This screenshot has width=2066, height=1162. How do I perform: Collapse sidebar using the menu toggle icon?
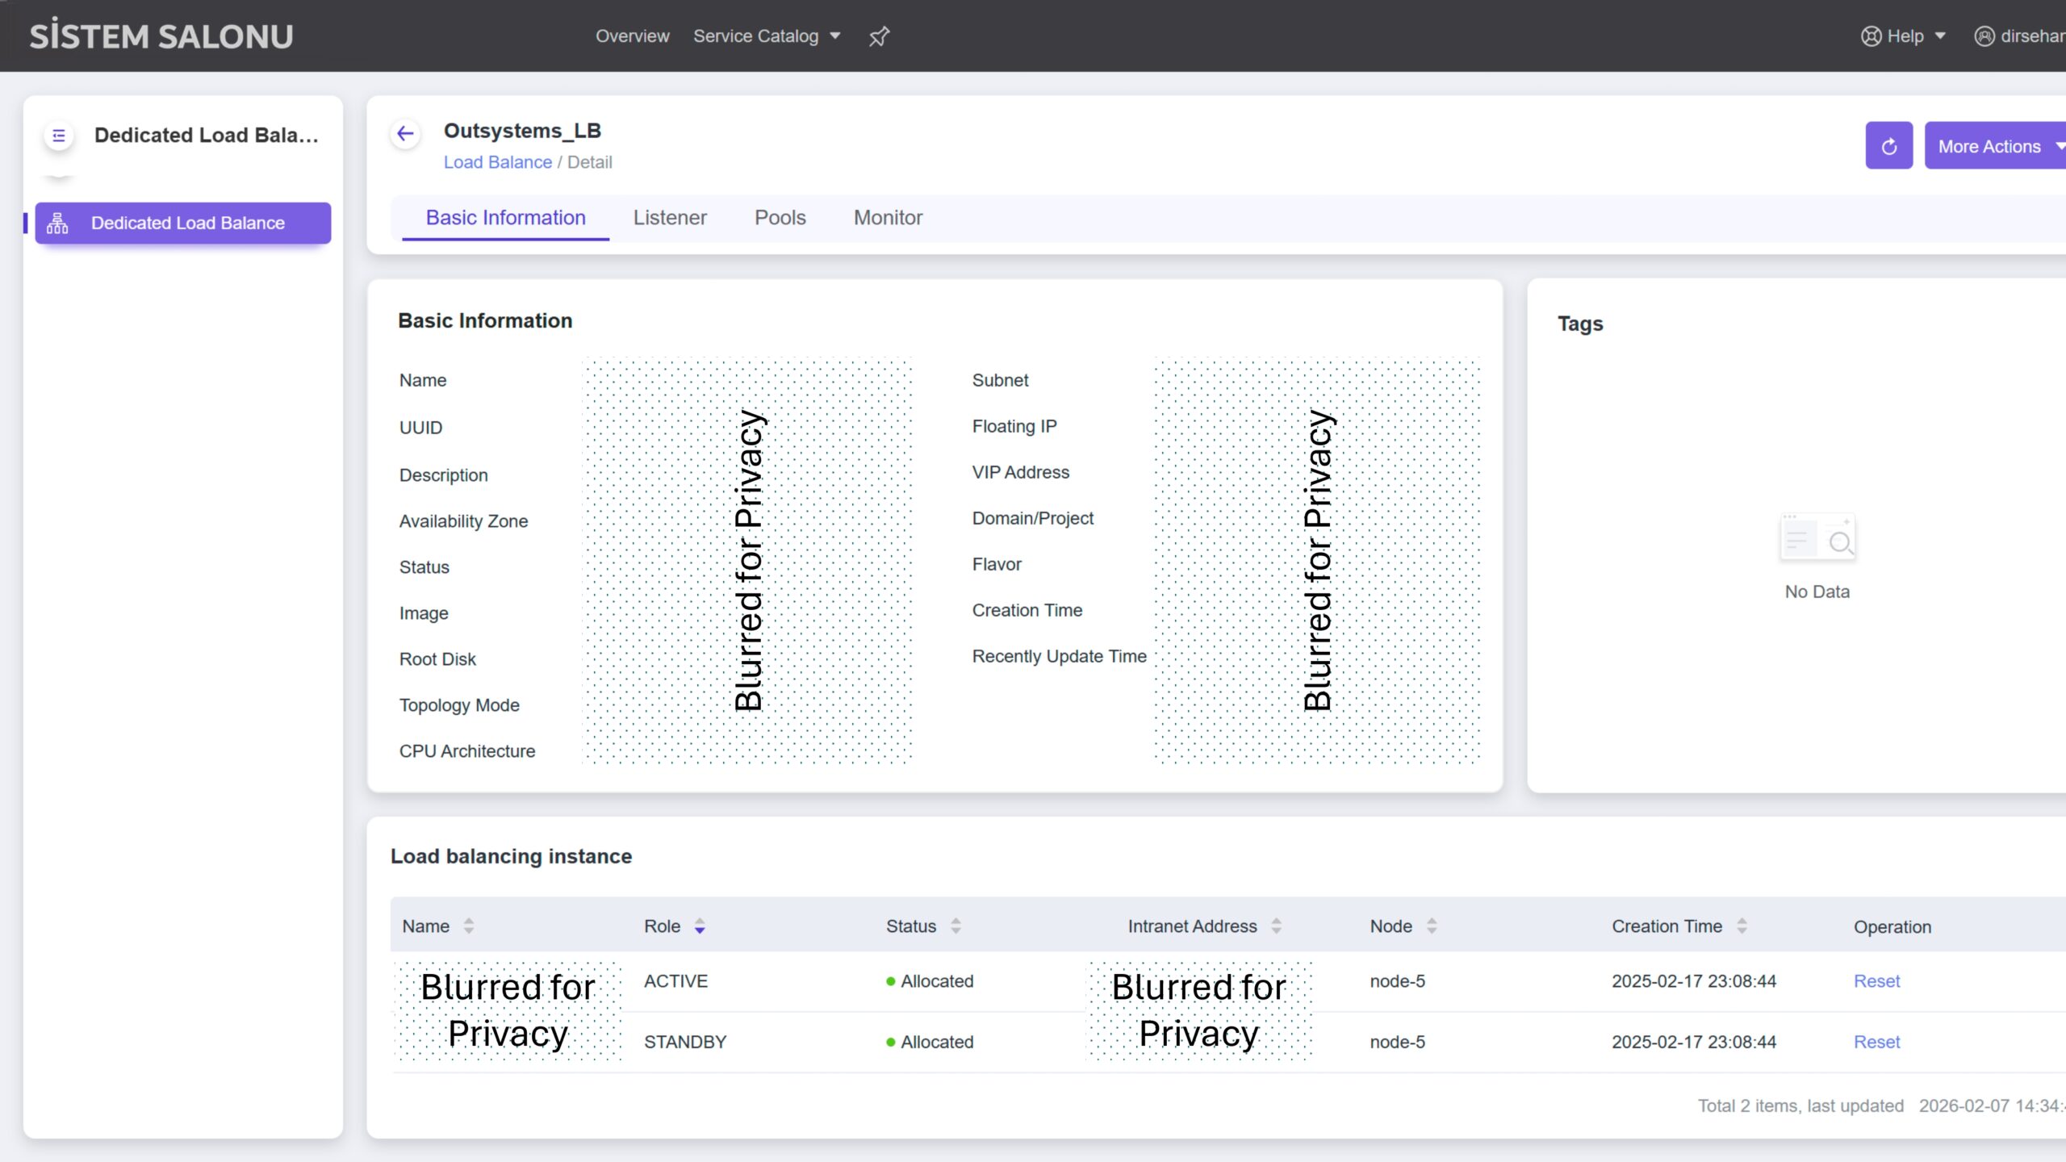(x=59, y=136)
